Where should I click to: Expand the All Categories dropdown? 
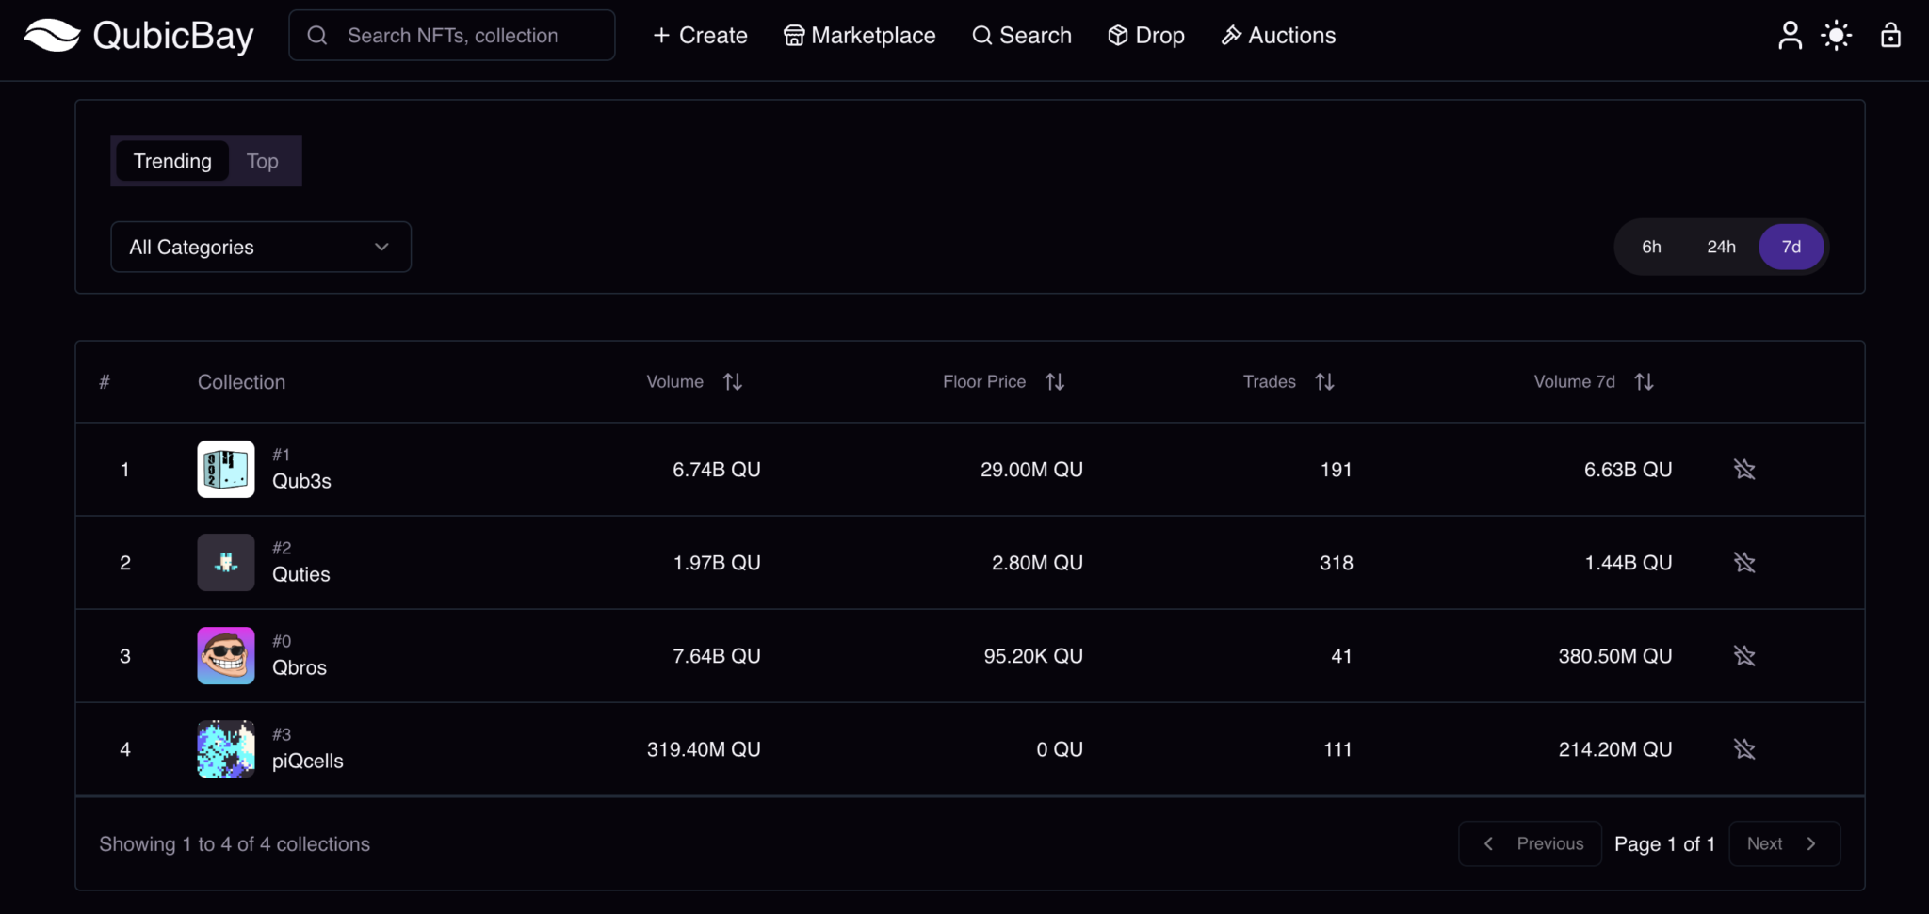click(261, 247)
